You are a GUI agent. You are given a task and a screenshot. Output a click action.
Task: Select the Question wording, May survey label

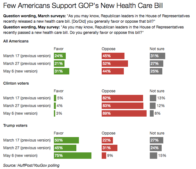31,27
